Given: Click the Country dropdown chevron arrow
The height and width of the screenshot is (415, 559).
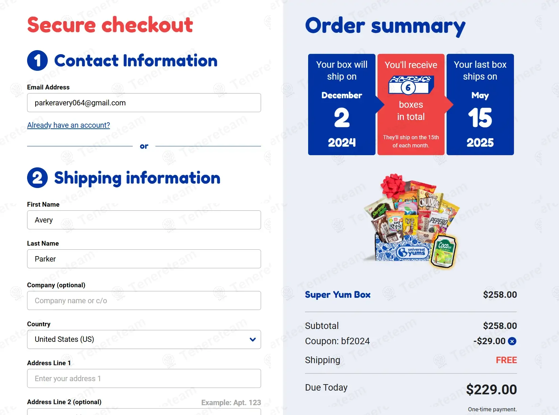Looking at the screenshot, I should tap(253, 339).
